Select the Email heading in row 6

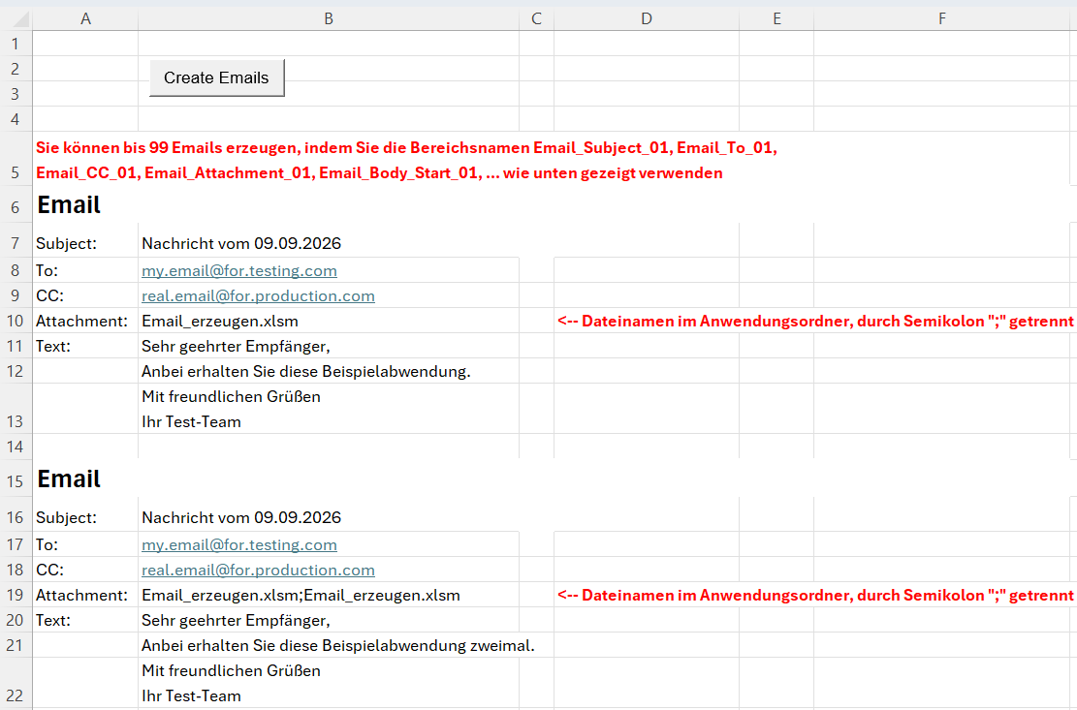(69, 204)
